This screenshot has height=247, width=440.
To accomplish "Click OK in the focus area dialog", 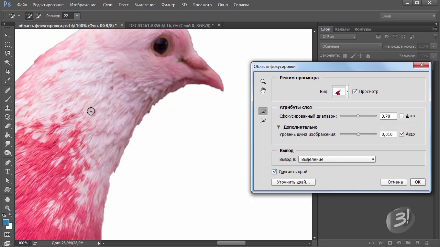I will [x=418, y=182].
